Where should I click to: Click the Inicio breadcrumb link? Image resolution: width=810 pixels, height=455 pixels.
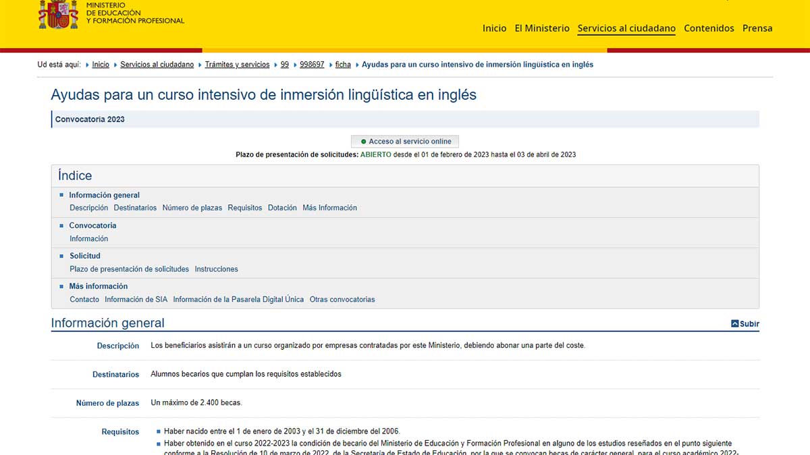[x=101, y=65]
